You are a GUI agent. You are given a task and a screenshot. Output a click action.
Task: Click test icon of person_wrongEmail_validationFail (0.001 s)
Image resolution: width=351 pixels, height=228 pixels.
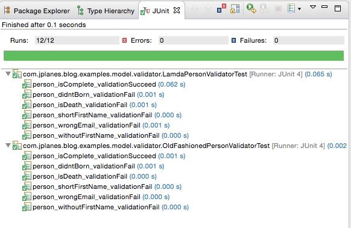coord(27,126)
